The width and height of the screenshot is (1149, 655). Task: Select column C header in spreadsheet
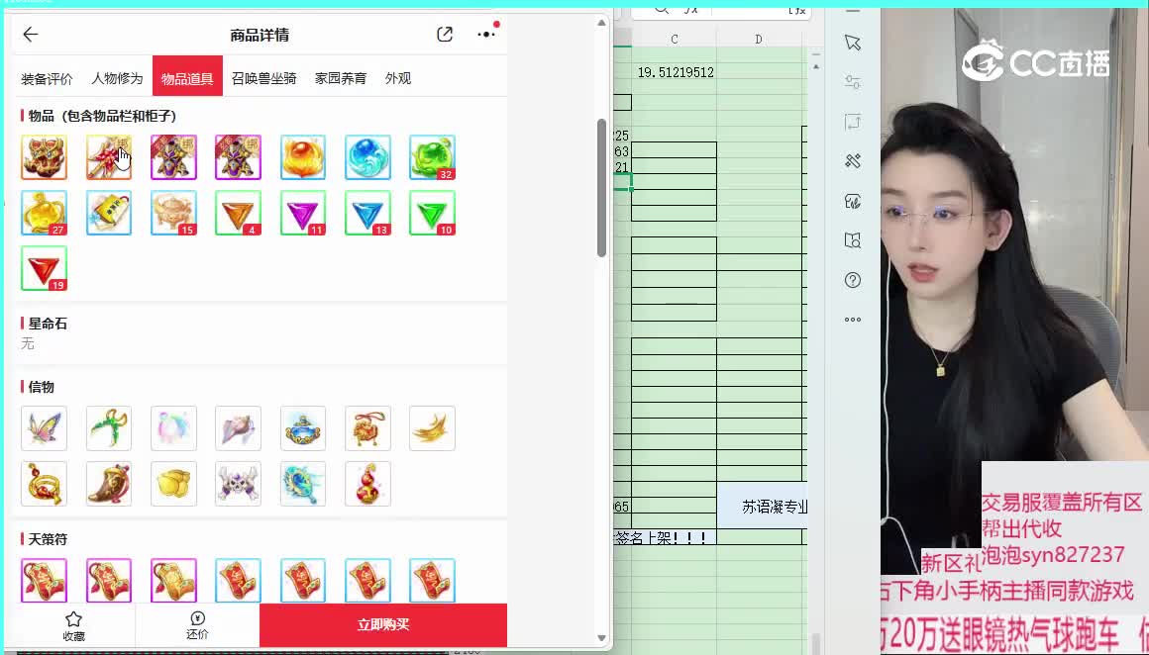point(675,39)
